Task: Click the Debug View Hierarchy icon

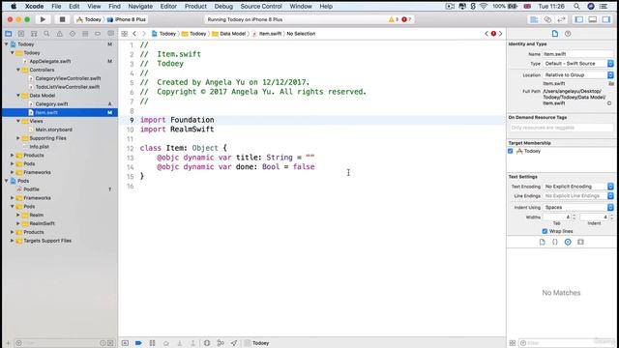Action: tap(207, 343)
